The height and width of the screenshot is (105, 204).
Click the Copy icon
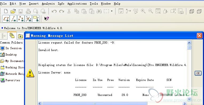coord(77,11)
